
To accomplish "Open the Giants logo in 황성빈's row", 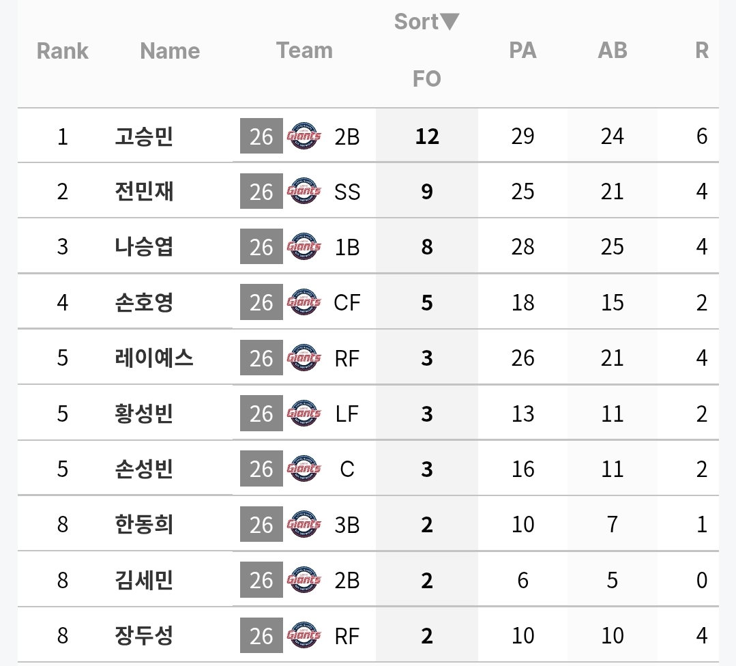I will tap(304, 413).
